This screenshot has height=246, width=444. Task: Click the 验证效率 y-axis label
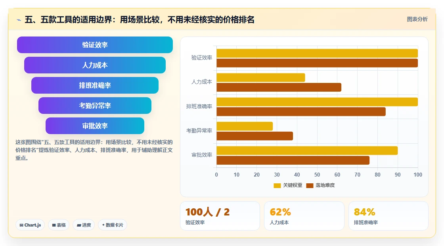(202, 58)
